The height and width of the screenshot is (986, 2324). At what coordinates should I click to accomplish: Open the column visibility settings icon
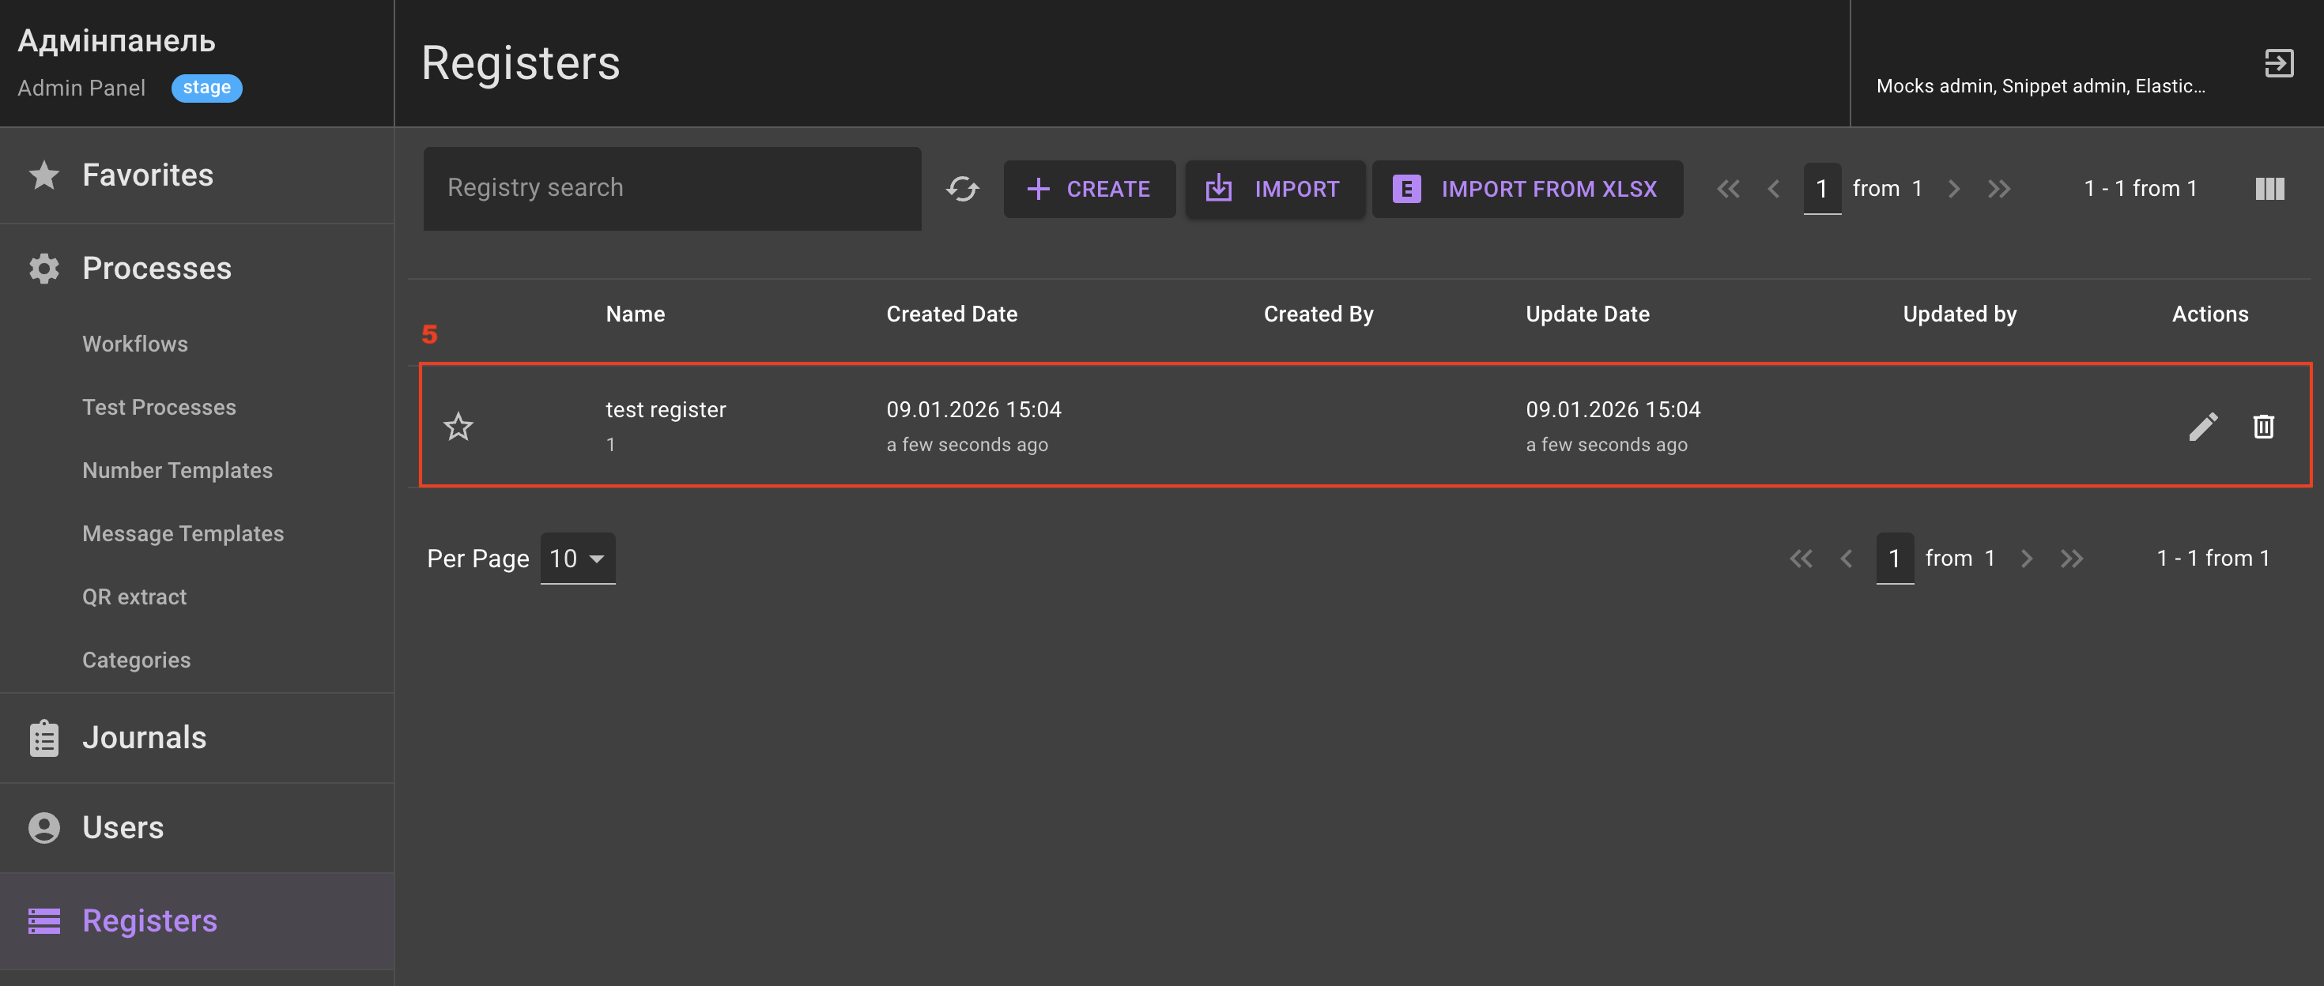pos(2270,189)
